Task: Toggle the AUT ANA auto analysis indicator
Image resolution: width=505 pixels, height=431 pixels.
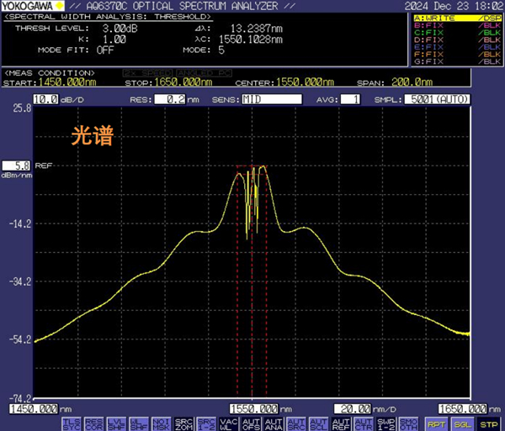Action: [x=272, y=423]
